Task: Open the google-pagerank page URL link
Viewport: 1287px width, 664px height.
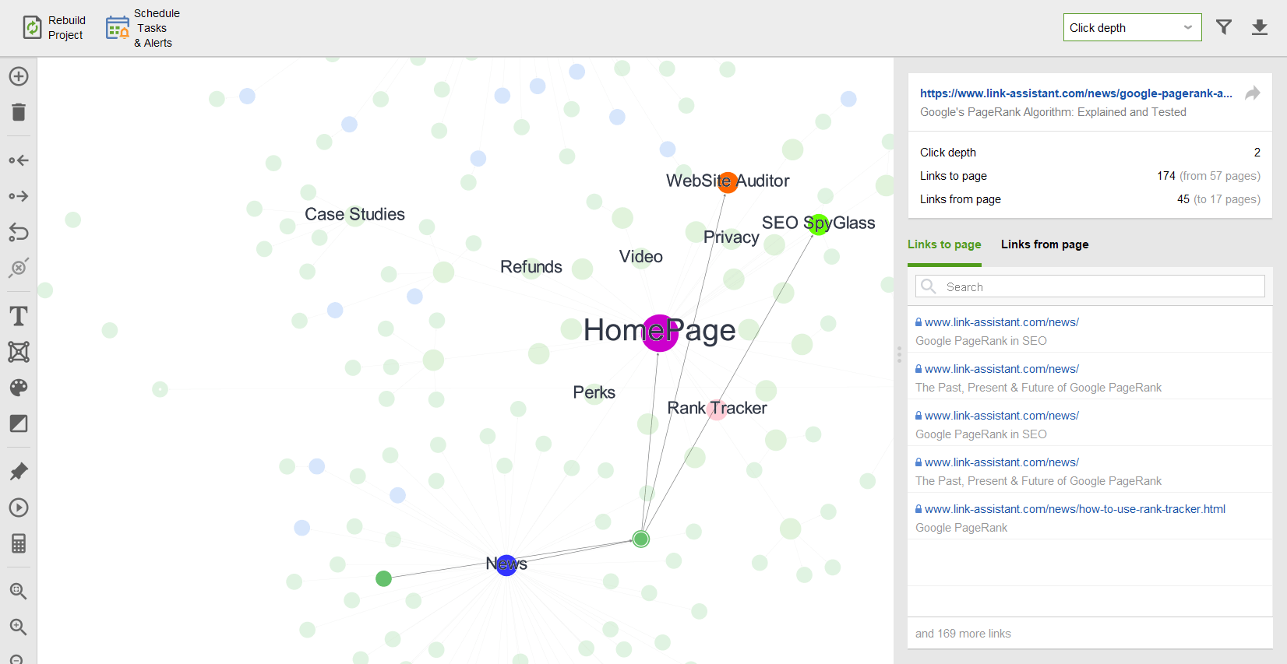Action: [x=1076, y=93]
